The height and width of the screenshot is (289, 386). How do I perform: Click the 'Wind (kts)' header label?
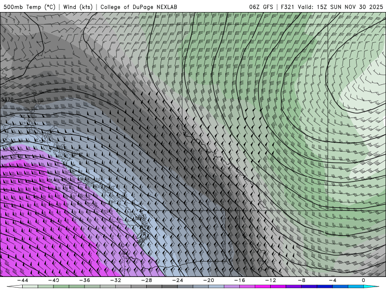[x=78, y=7]
